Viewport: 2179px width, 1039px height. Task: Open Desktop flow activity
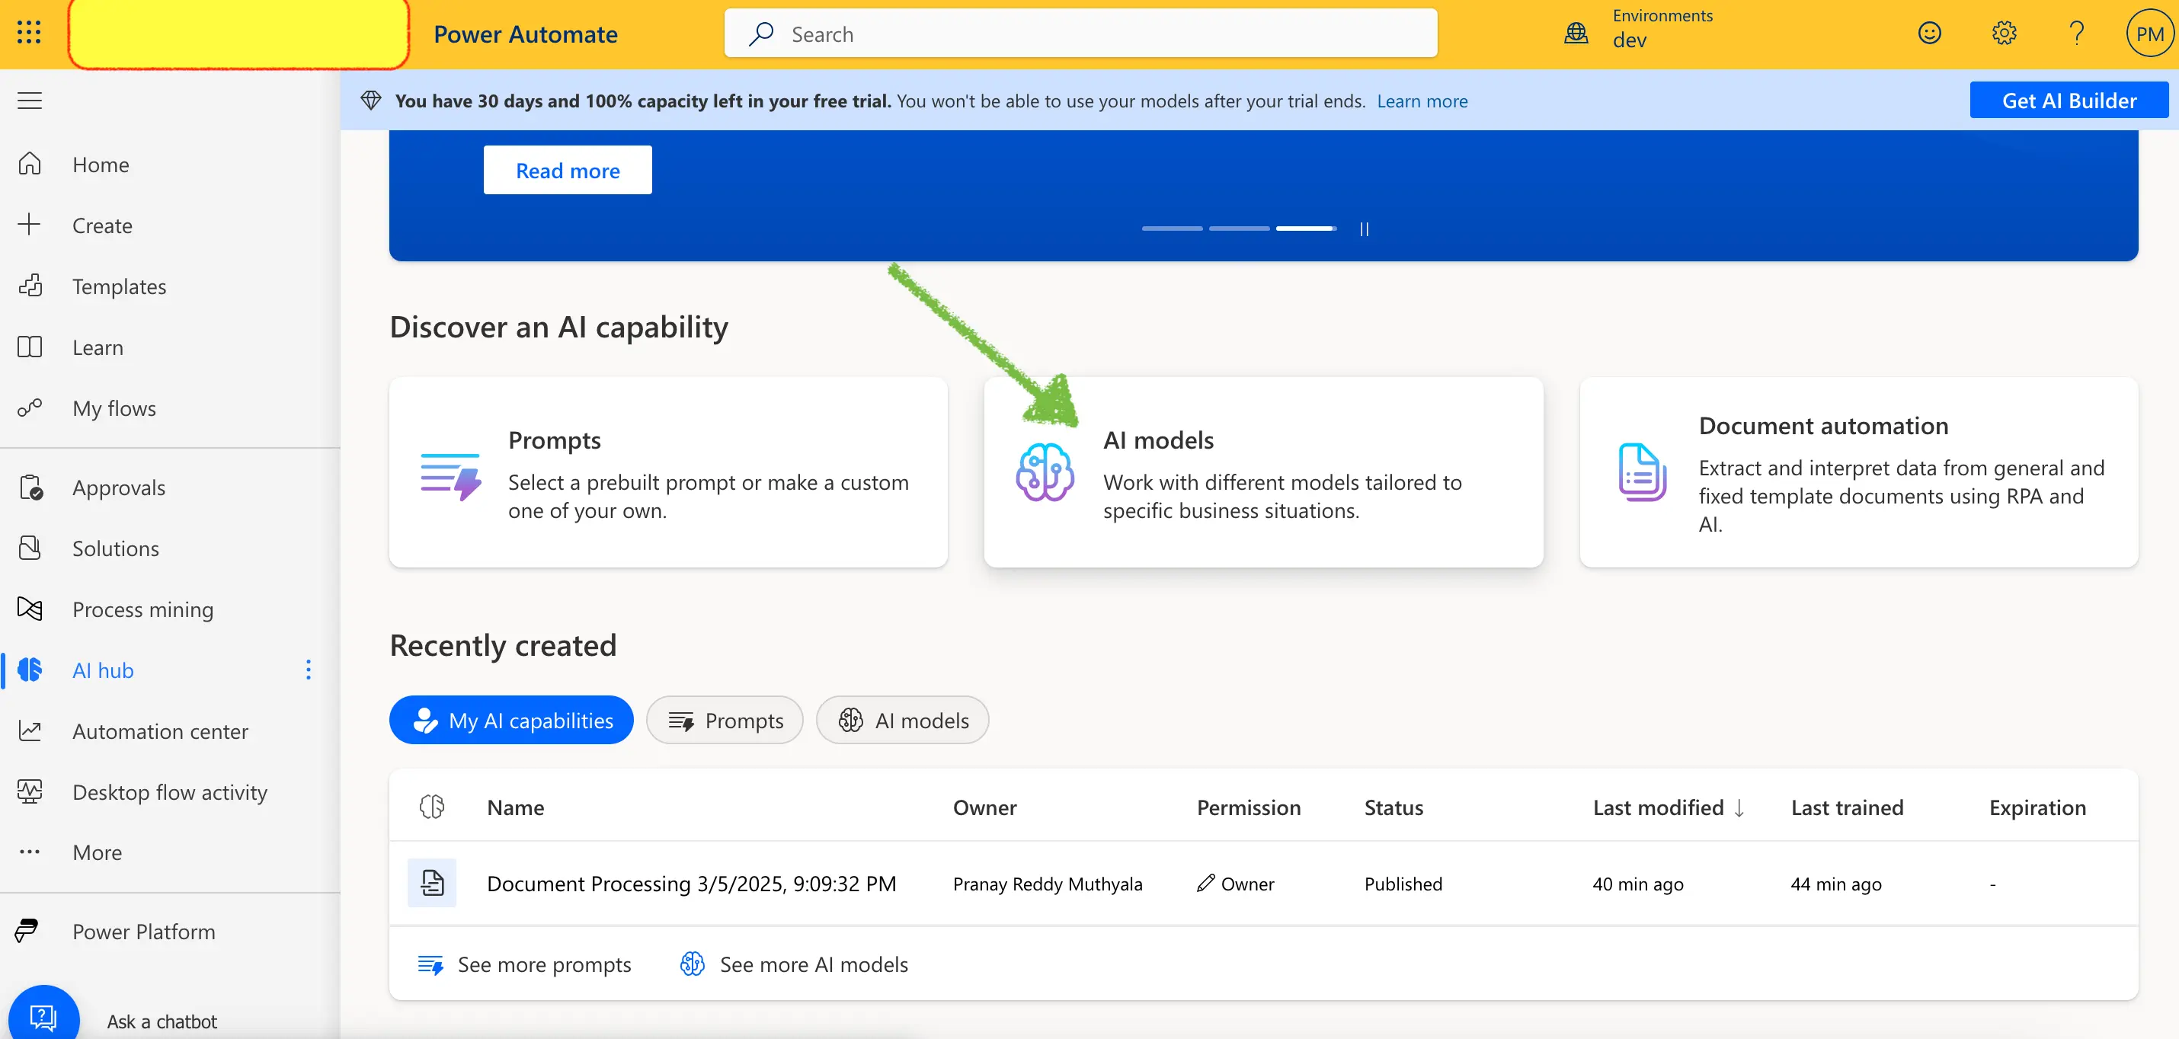pos(169,791)
